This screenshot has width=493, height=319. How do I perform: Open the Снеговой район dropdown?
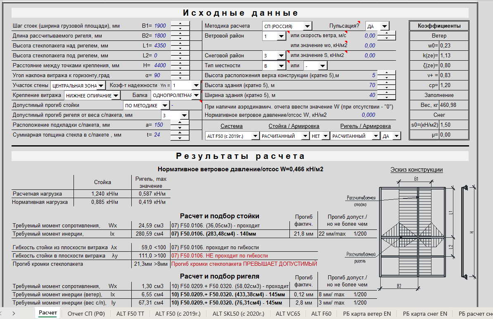[x=282, y=56]
